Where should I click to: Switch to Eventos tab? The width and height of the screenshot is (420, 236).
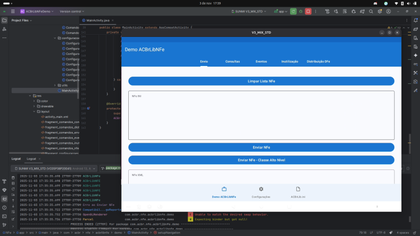pos(261,62)
